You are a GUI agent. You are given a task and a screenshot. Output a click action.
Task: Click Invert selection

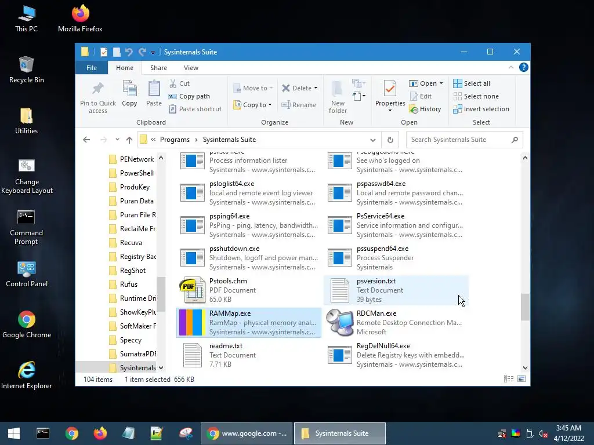481,109
